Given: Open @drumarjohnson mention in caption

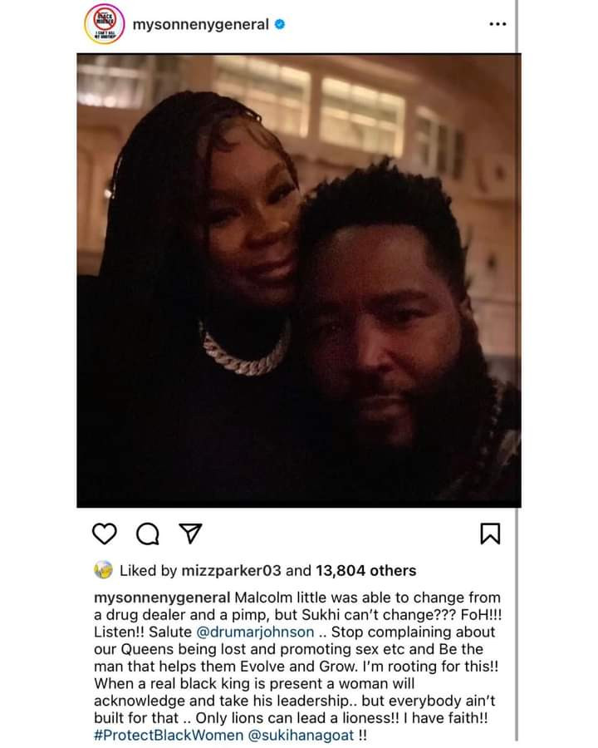Looking at the screenshot, I should click(x=255, y=632).
